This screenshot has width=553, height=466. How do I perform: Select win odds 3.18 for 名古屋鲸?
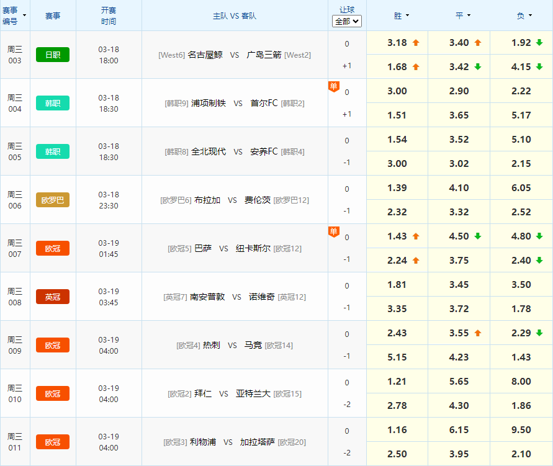tap(397, 43)
